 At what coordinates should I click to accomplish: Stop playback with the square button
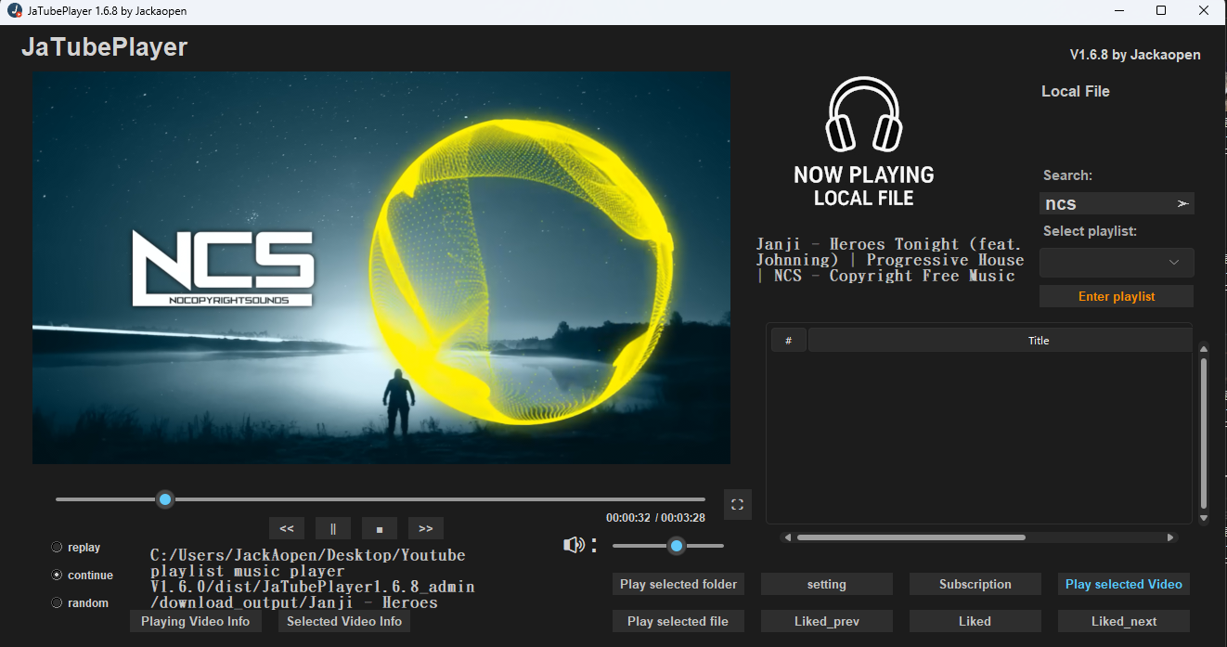[380, 528]
